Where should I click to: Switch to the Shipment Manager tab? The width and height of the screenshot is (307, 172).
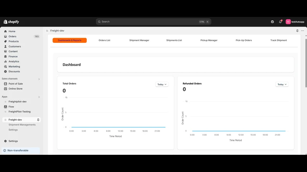139,41
